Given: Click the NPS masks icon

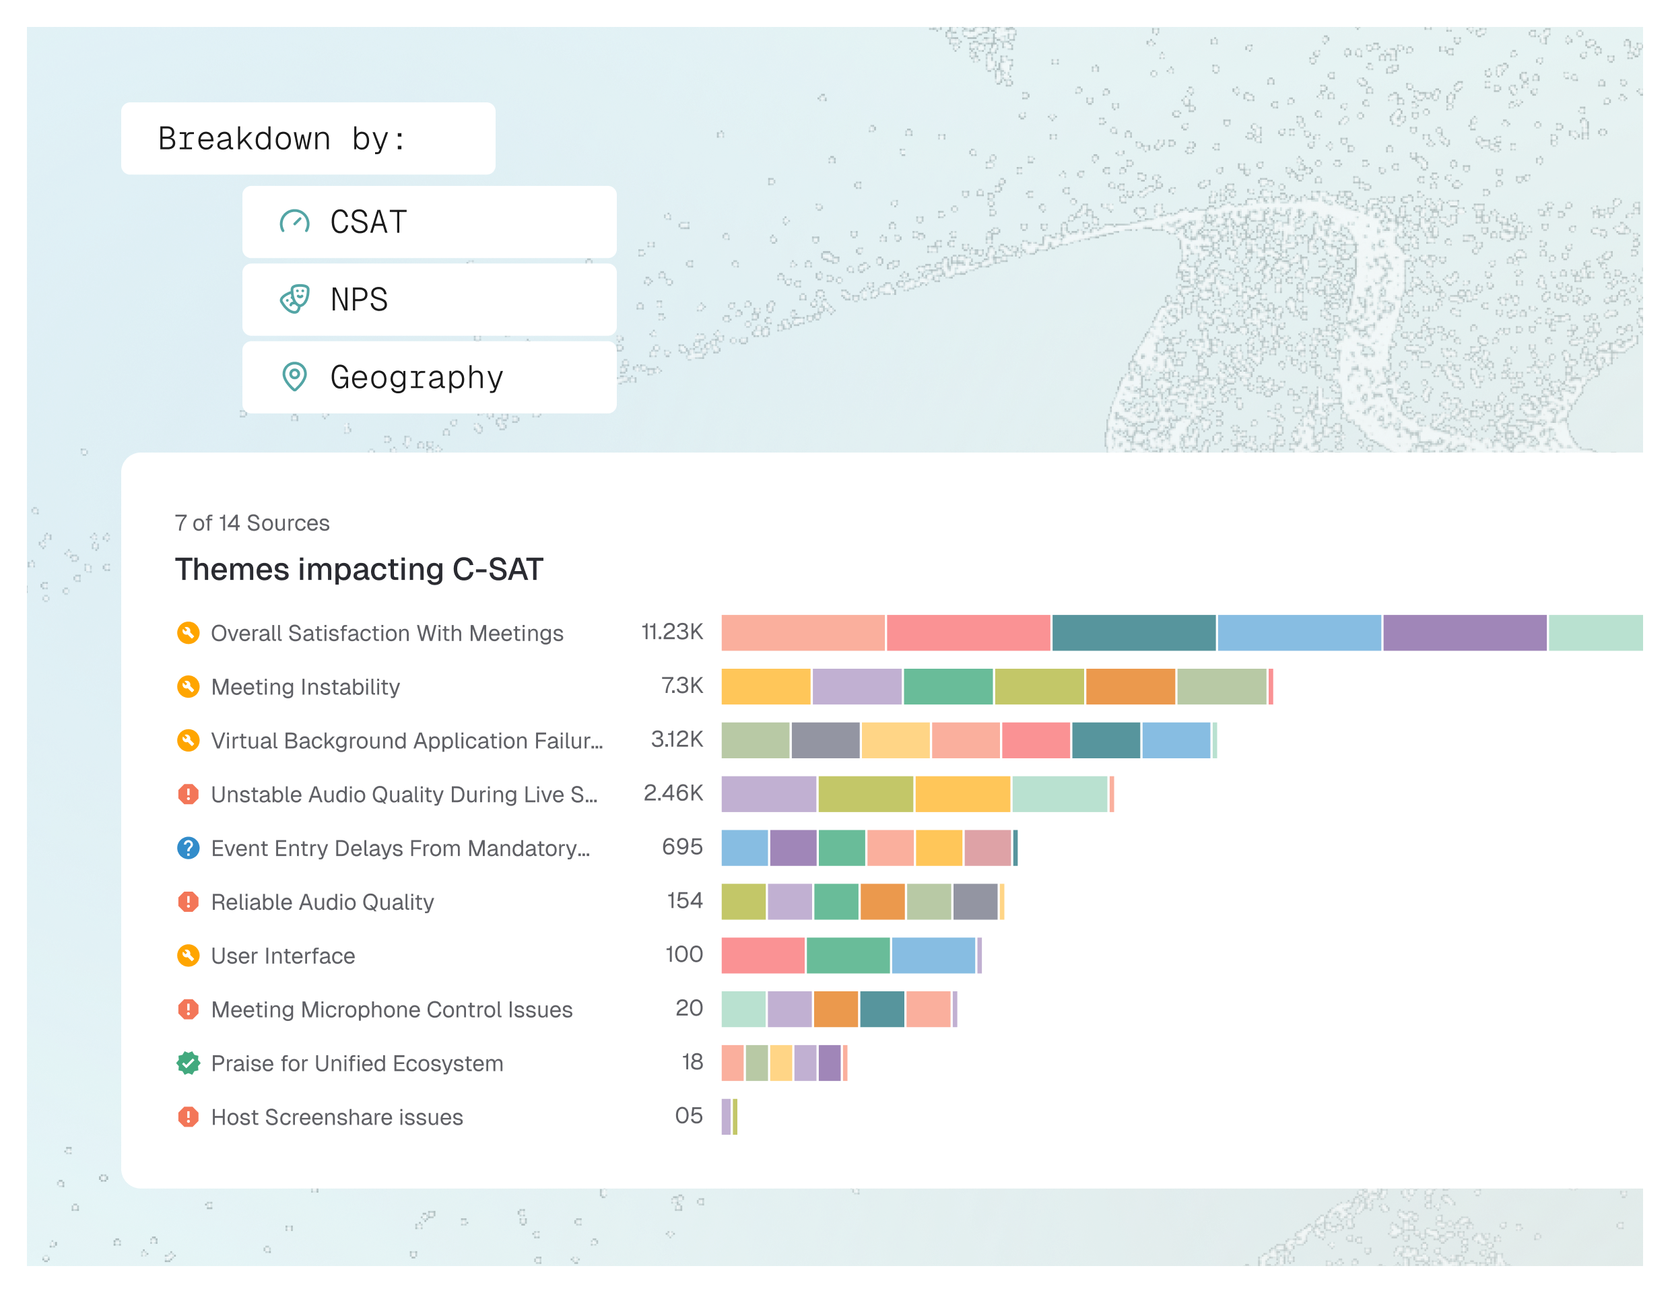Looking at the screenshot, I should [x=294, y=299].
